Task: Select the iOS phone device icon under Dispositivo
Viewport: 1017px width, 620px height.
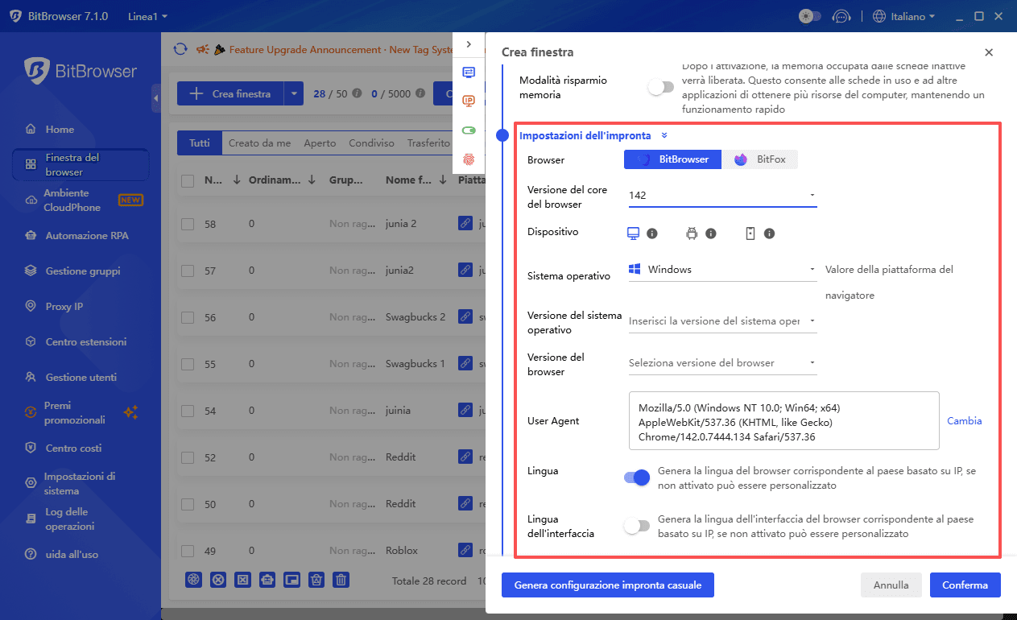Action: click(750, 234)
